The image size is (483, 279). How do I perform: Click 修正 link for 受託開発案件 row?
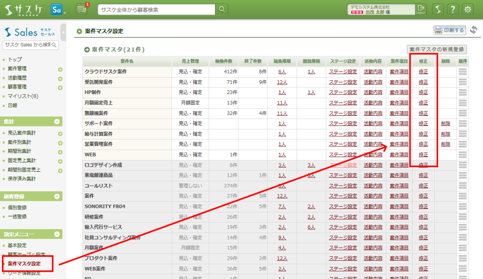[423, 82]
